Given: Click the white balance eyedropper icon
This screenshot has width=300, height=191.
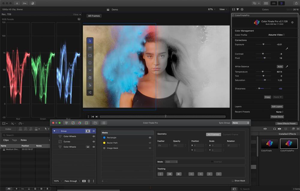Looking at the screenshot, I should tap(287, 67).
